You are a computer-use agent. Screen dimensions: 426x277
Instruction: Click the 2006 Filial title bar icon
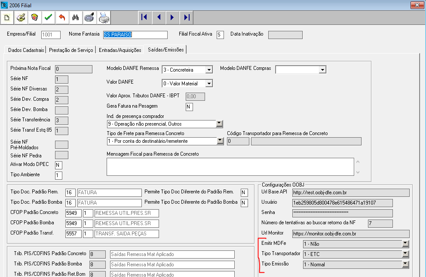pos(4,5)
